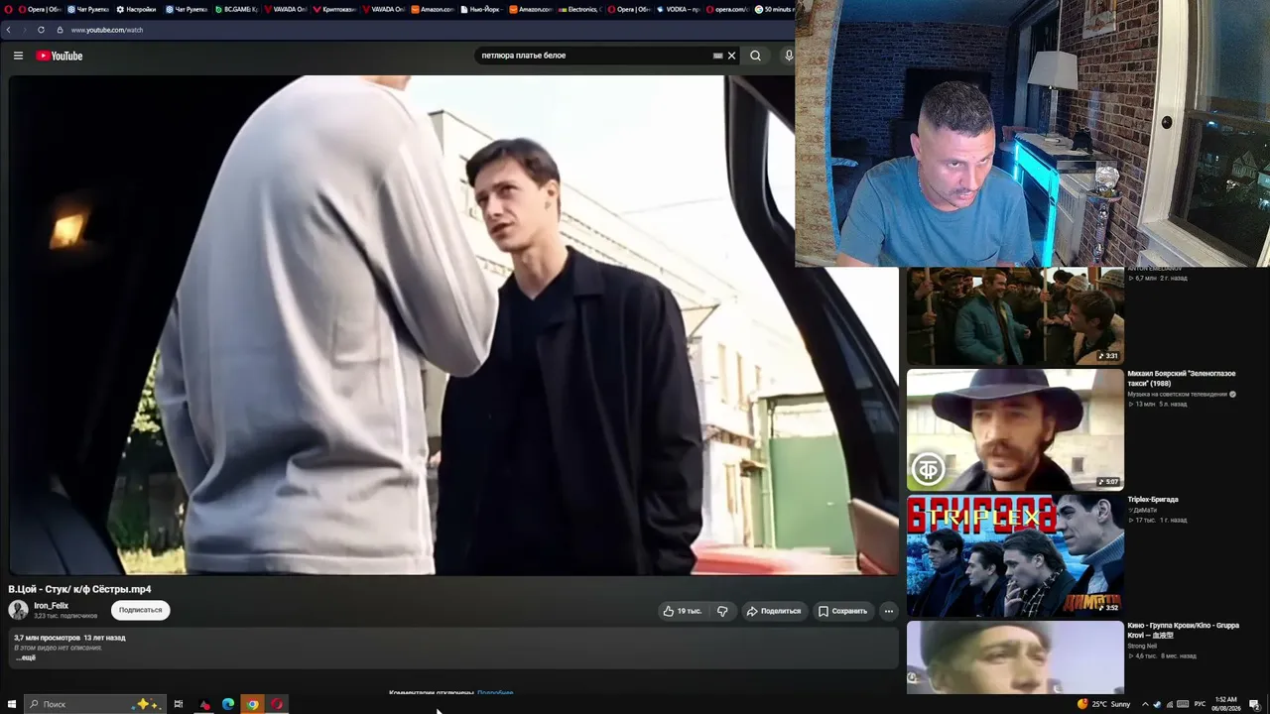
Task: Open the red app icon beside Task View
Action: [x=204, y=704]
